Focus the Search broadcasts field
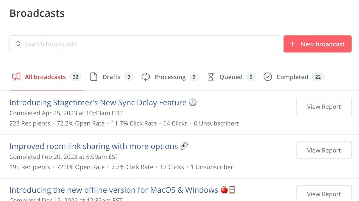 pos(145,44)
